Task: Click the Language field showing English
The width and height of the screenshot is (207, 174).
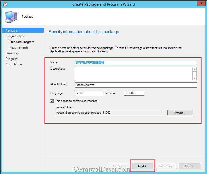Action: tap(89, 93)
